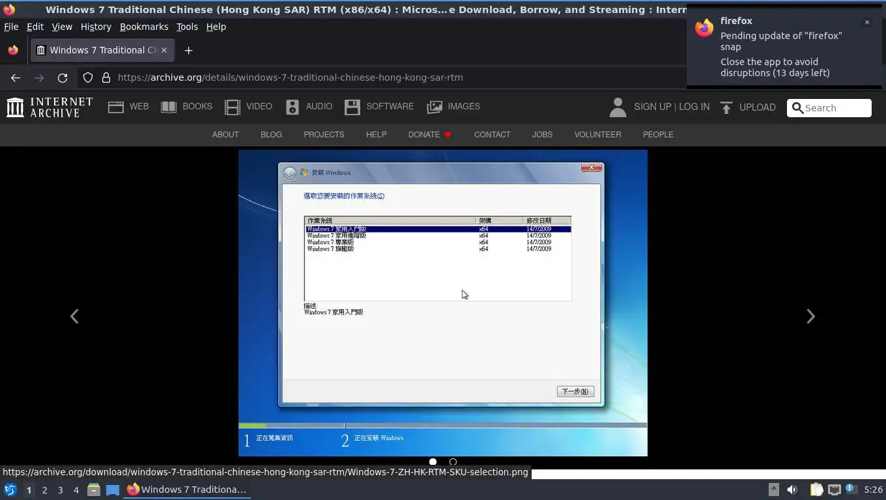
Task: Open the BLOG link
Action: point(271,135)
